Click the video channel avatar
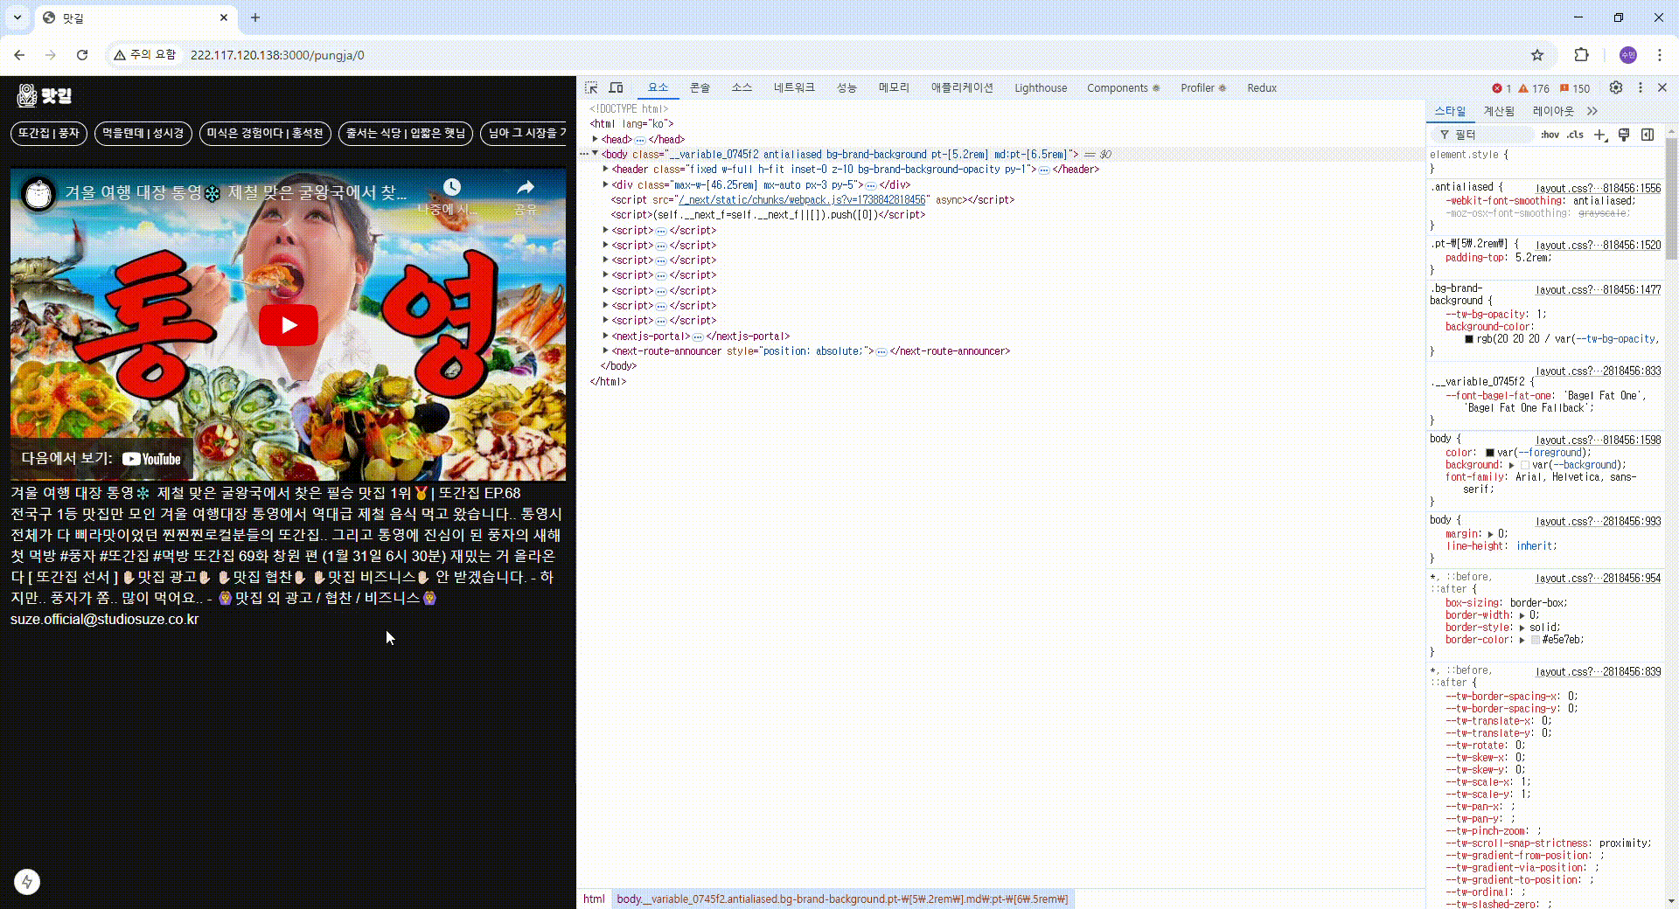The image size is (1679, 909). coord(38,194)
